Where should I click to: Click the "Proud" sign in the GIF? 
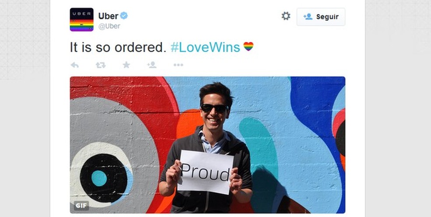[x=205, y=172]
